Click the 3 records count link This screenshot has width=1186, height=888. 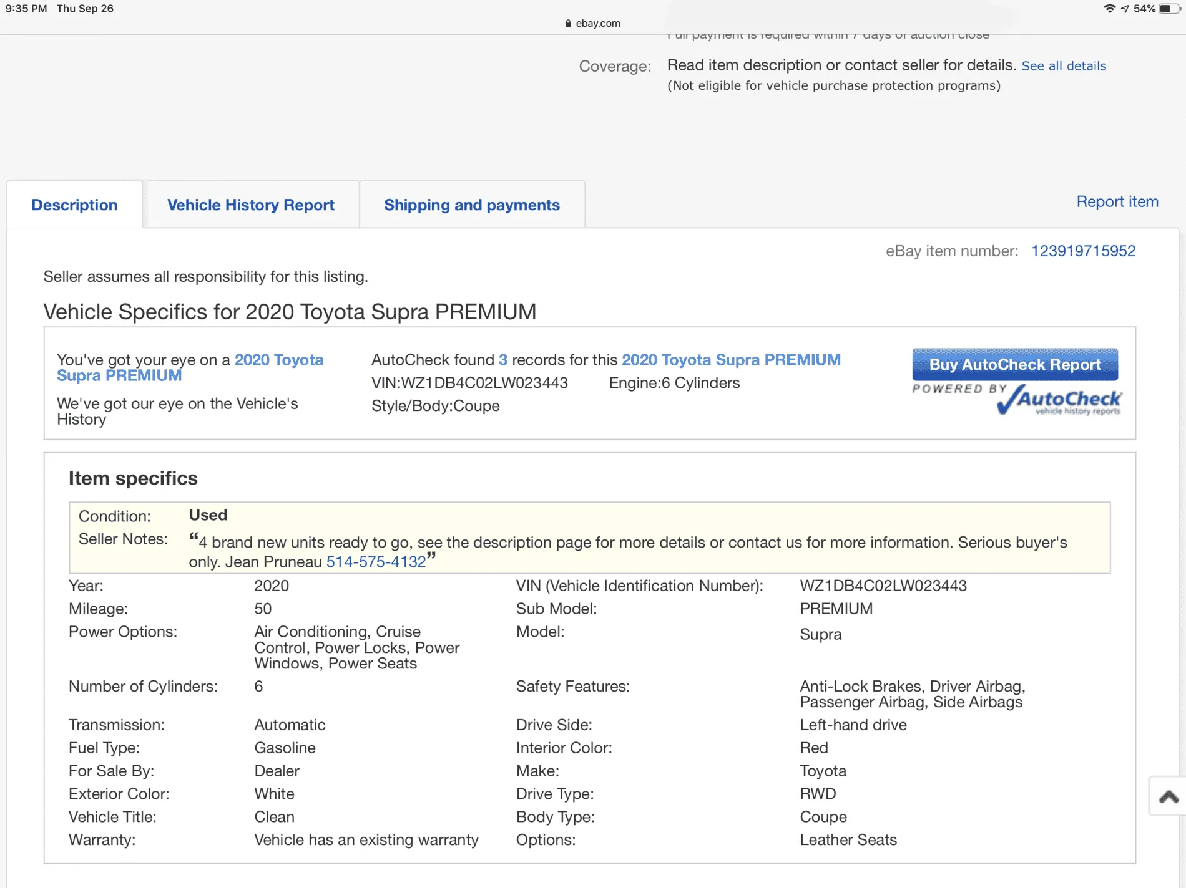click(x=503, y=360)
